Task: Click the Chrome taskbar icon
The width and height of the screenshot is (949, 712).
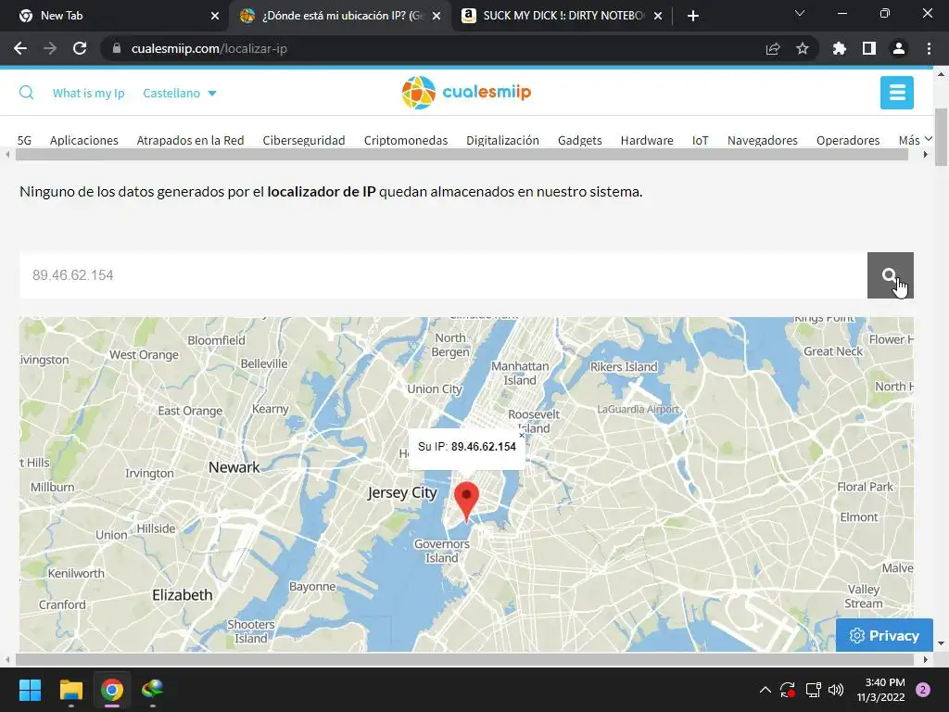Action: [112, 690]
